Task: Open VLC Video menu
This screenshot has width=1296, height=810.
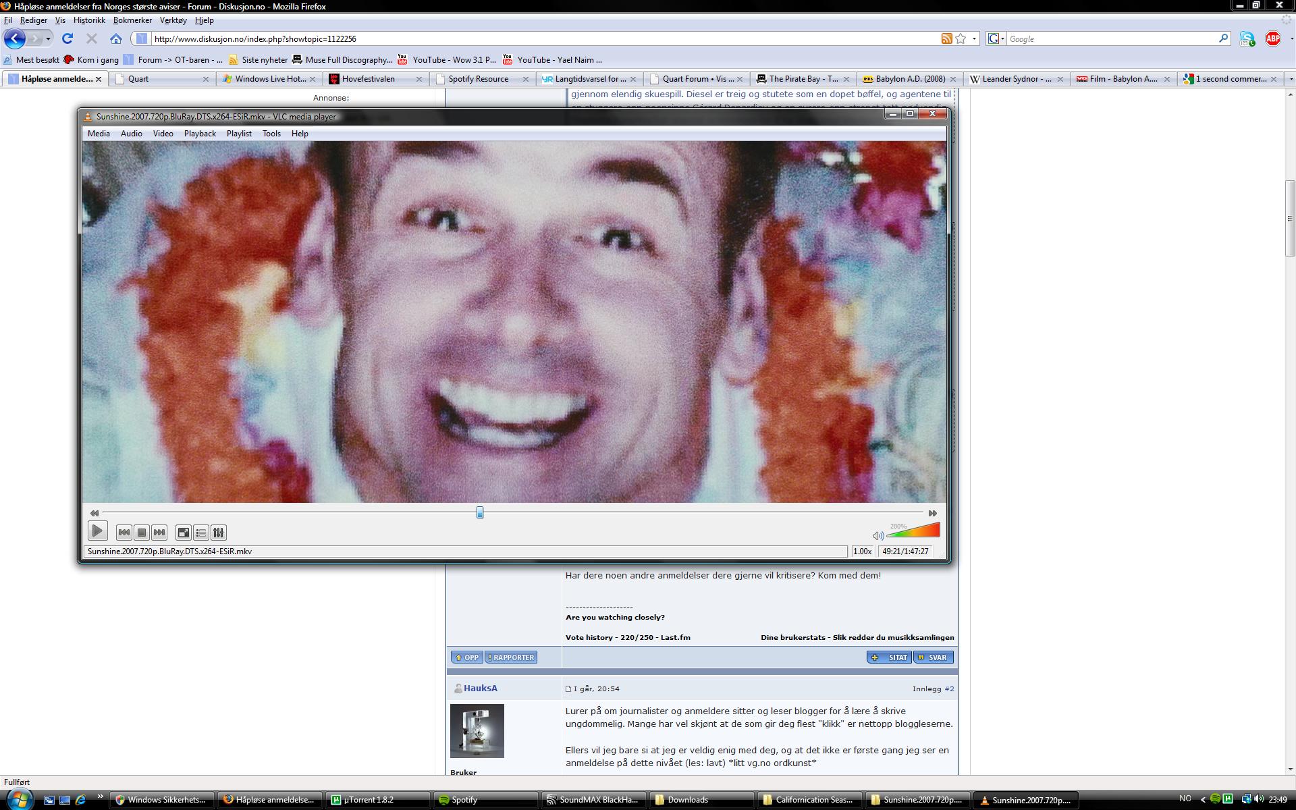Action: [x=163, y=134]
